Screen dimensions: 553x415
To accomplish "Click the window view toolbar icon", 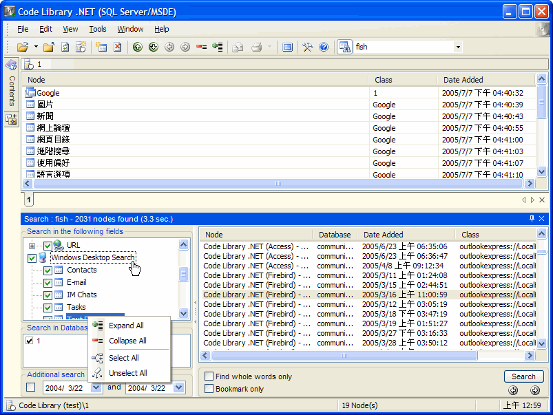I will pyautogui.click(x=287, y=47).
